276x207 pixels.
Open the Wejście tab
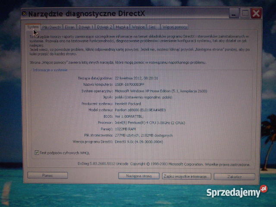tap(138, 27)
